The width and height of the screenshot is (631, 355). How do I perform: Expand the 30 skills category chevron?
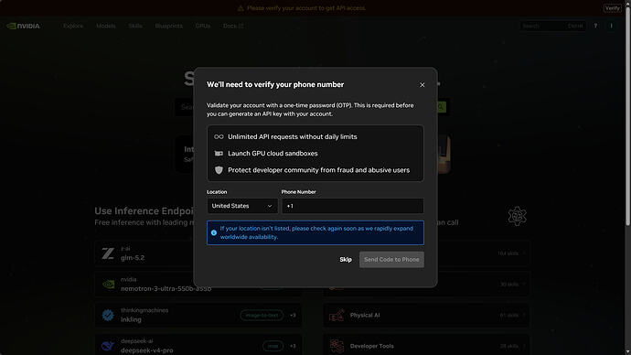click(524, 285)
